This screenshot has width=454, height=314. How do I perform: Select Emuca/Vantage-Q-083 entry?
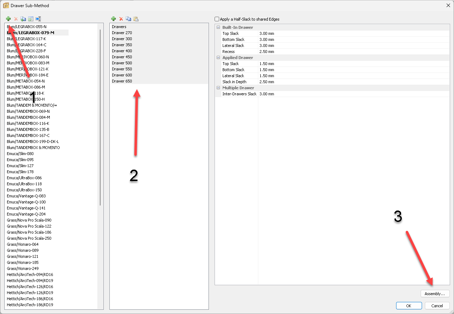[x=26, y=196]
